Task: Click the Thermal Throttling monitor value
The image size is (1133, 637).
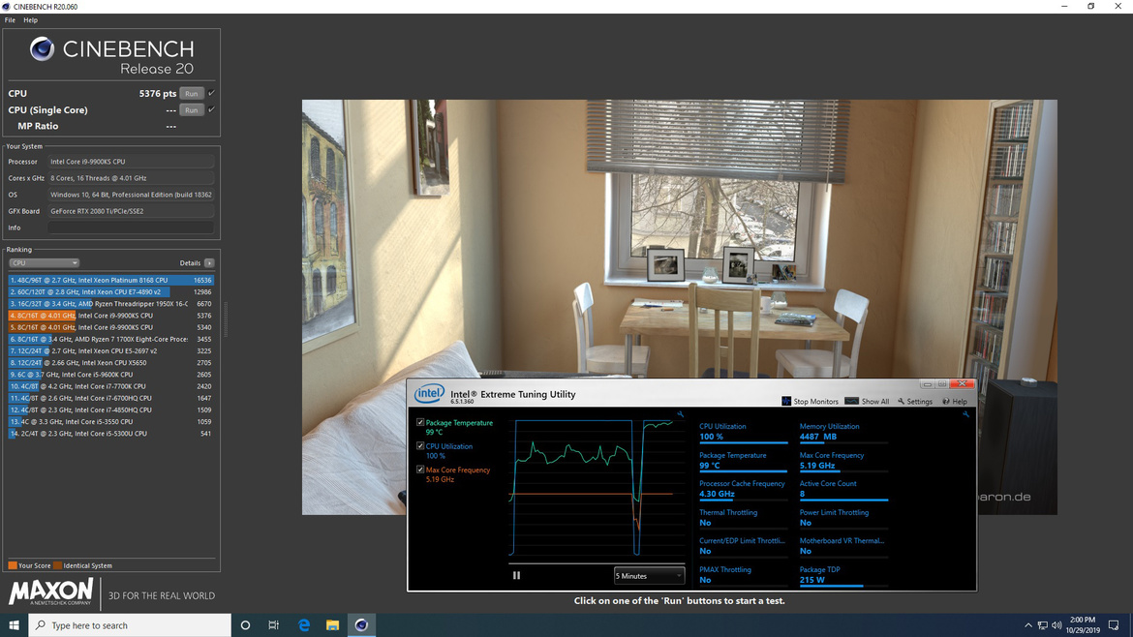Action: click(705, 523)
